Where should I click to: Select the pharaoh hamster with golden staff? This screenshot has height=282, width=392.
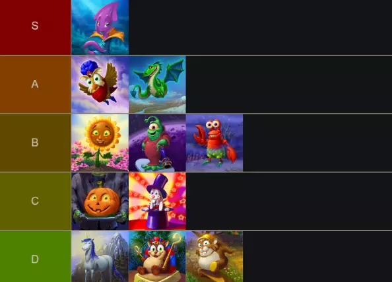[157, 257]
